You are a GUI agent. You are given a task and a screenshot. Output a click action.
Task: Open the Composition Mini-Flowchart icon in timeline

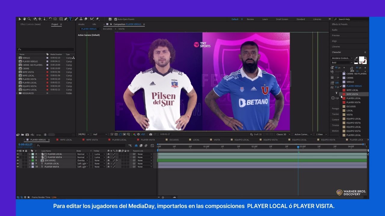[x=130, y=145]
